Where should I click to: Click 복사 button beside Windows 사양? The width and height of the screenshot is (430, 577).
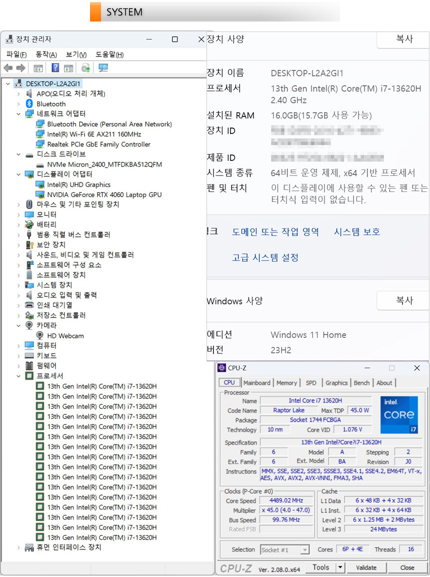[x=404, y=300]
